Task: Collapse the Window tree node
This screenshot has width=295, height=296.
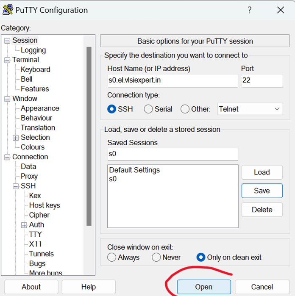Action: pos(7,99)
